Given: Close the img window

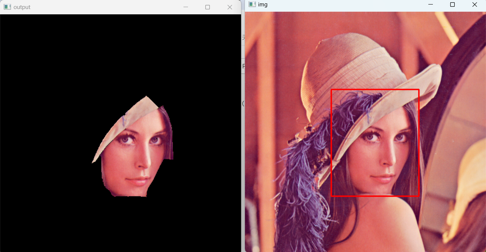Looking at the screenshot, I should point(475,5).
